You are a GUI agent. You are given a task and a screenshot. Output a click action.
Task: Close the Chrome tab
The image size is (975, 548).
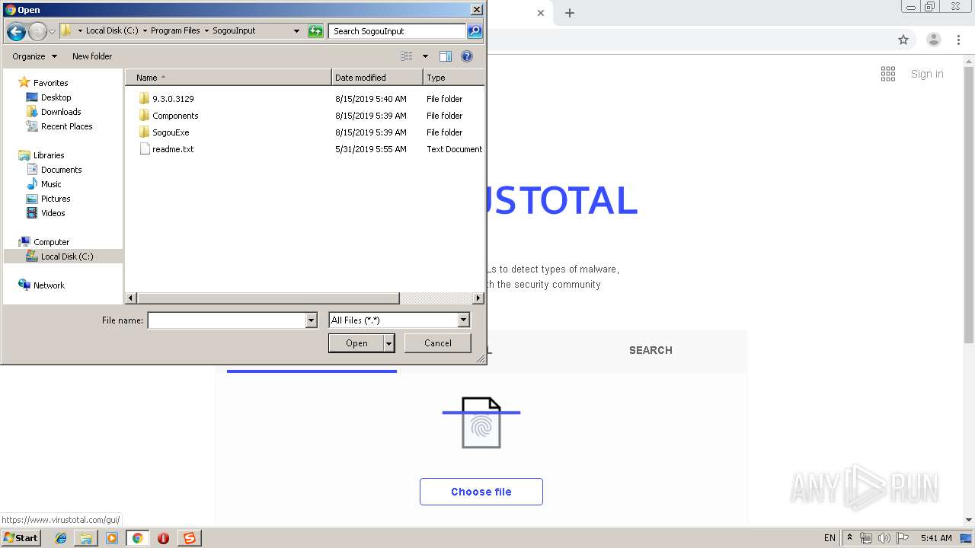[541, 13]
